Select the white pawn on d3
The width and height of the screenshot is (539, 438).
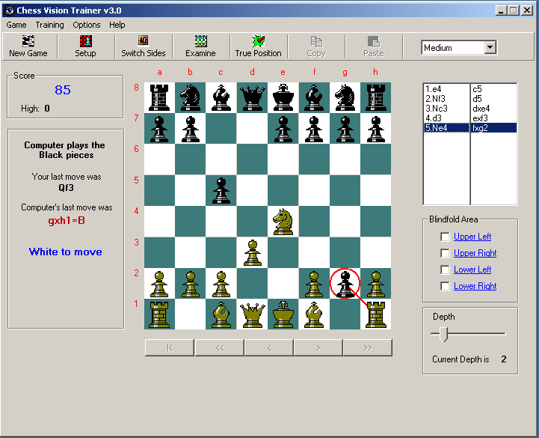[x=253, y=252]
